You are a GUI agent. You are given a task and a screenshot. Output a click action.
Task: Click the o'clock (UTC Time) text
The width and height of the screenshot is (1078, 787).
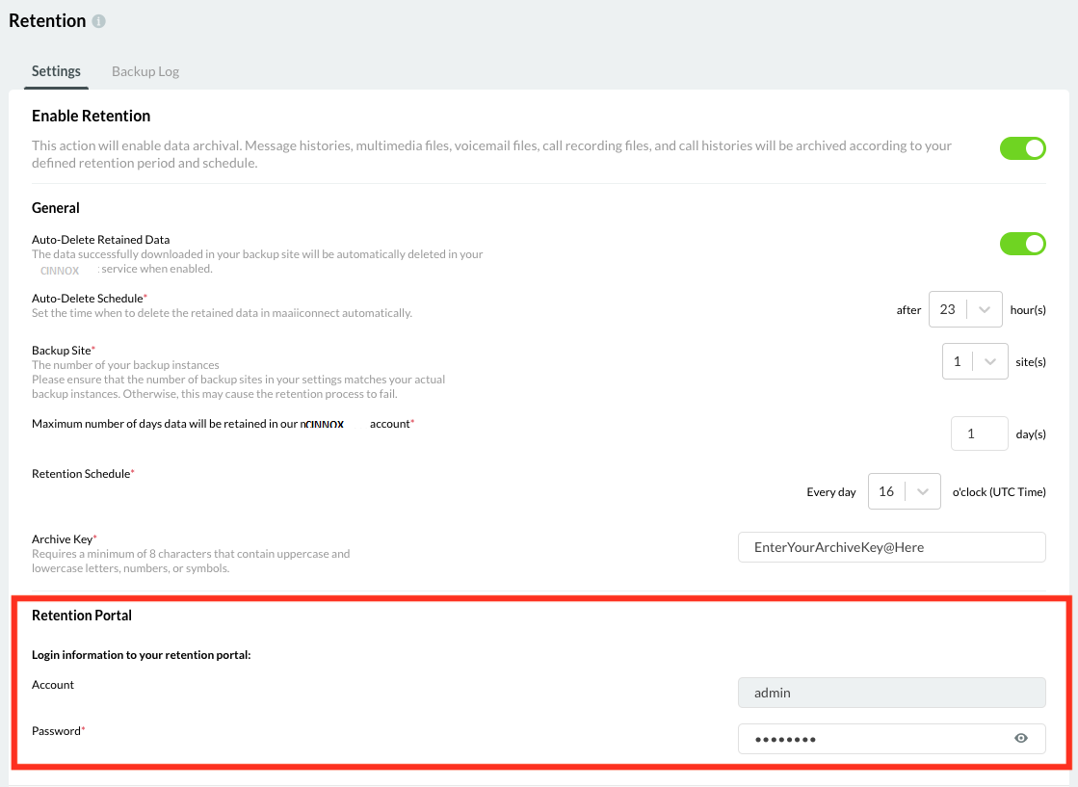pyautogui.click(x=999, y=492)
